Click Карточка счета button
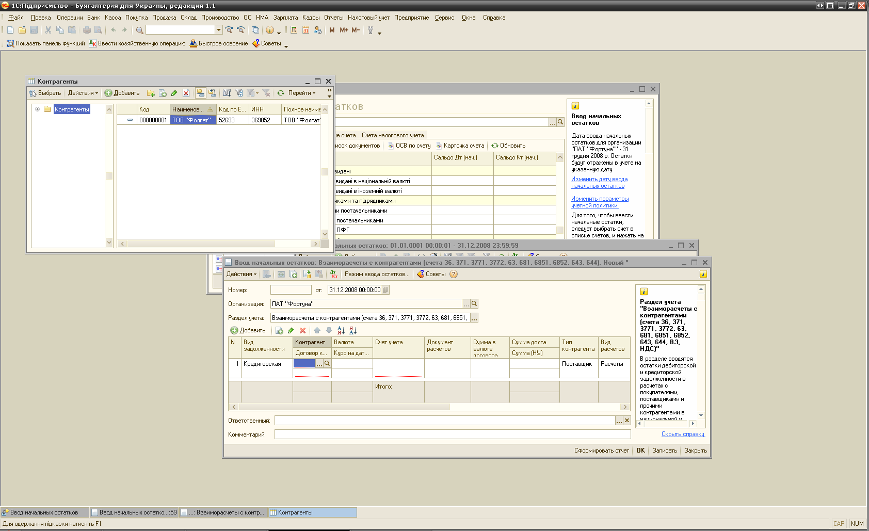The width and height of the screenshot is (869, 531). (x=460, y=146)
